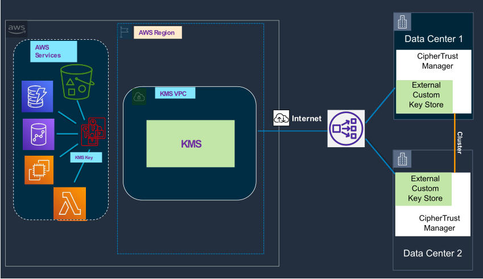The width and height of the screenshot is (483, 279).
Task: Click External Custom Key Store in Data Center 2
Action: [425, 189]
